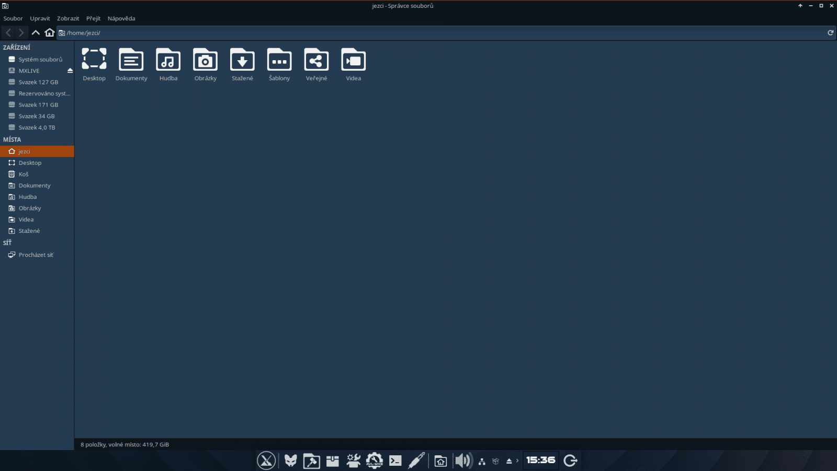Click the Koš trash item in the sidebar
Screen dimensions: 837x471
point(24,174)
